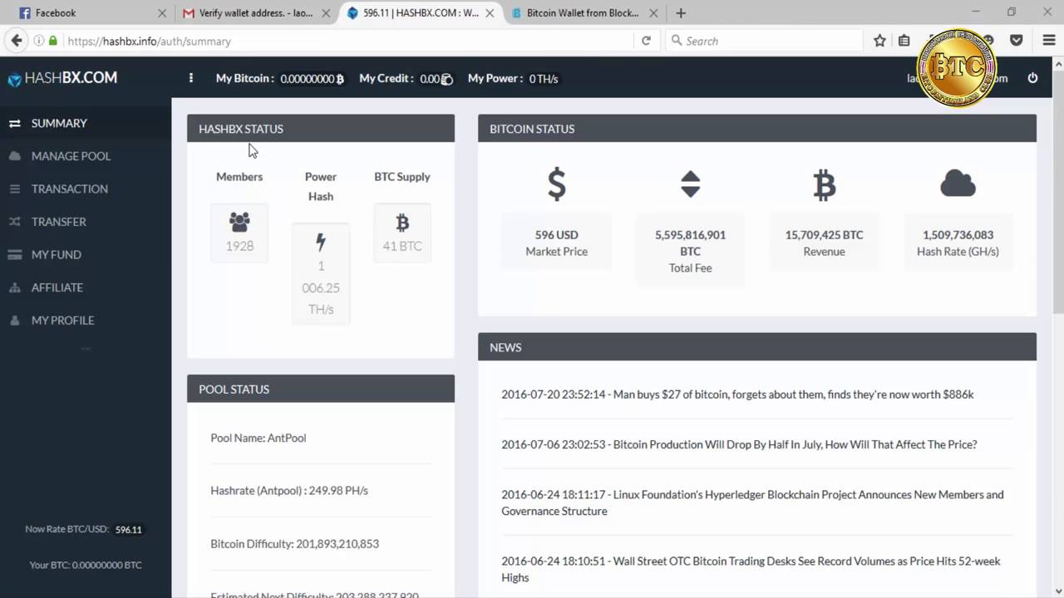1064x598 pixels.
Task: Click the My Bitcoin balance value
Action: (312, 79)
